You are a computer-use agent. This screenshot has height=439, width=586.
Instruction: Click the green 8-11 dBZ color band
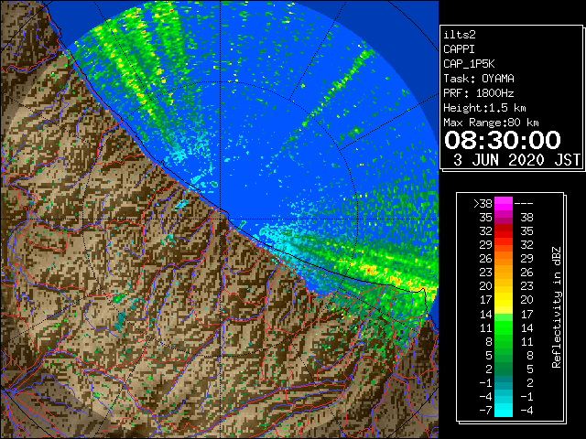(x=504, y=341)
